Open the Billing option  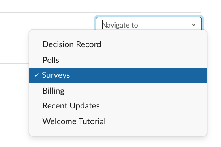(x=118, y=91)
